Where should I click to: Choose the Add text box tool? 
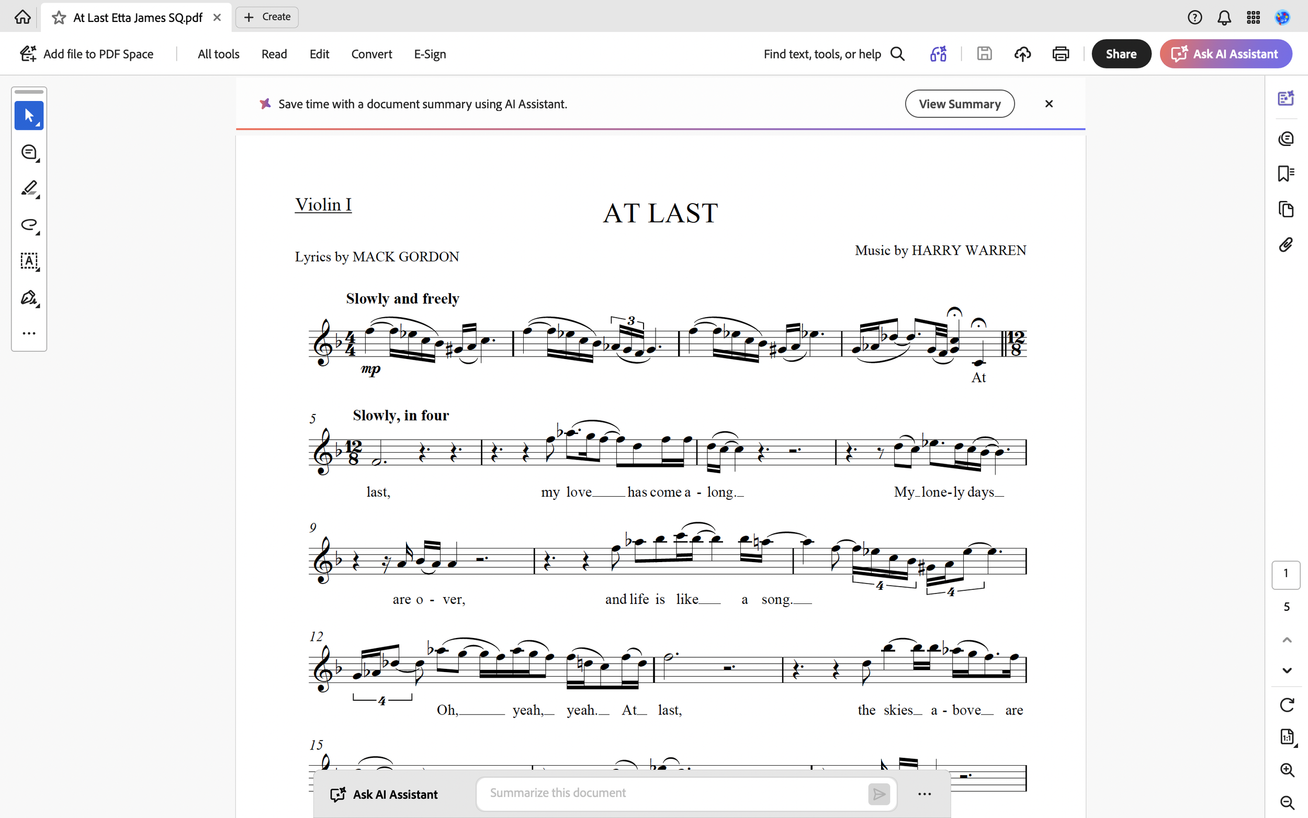29,261
